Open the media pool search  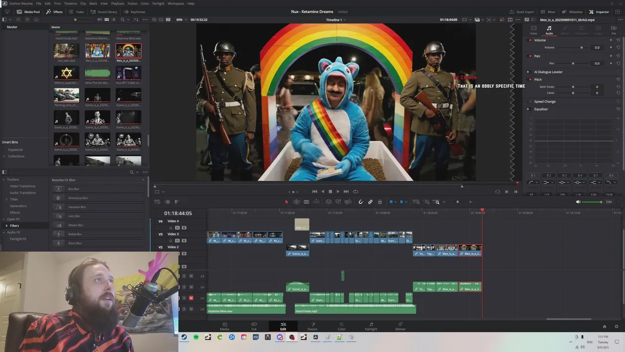(123, 20)
